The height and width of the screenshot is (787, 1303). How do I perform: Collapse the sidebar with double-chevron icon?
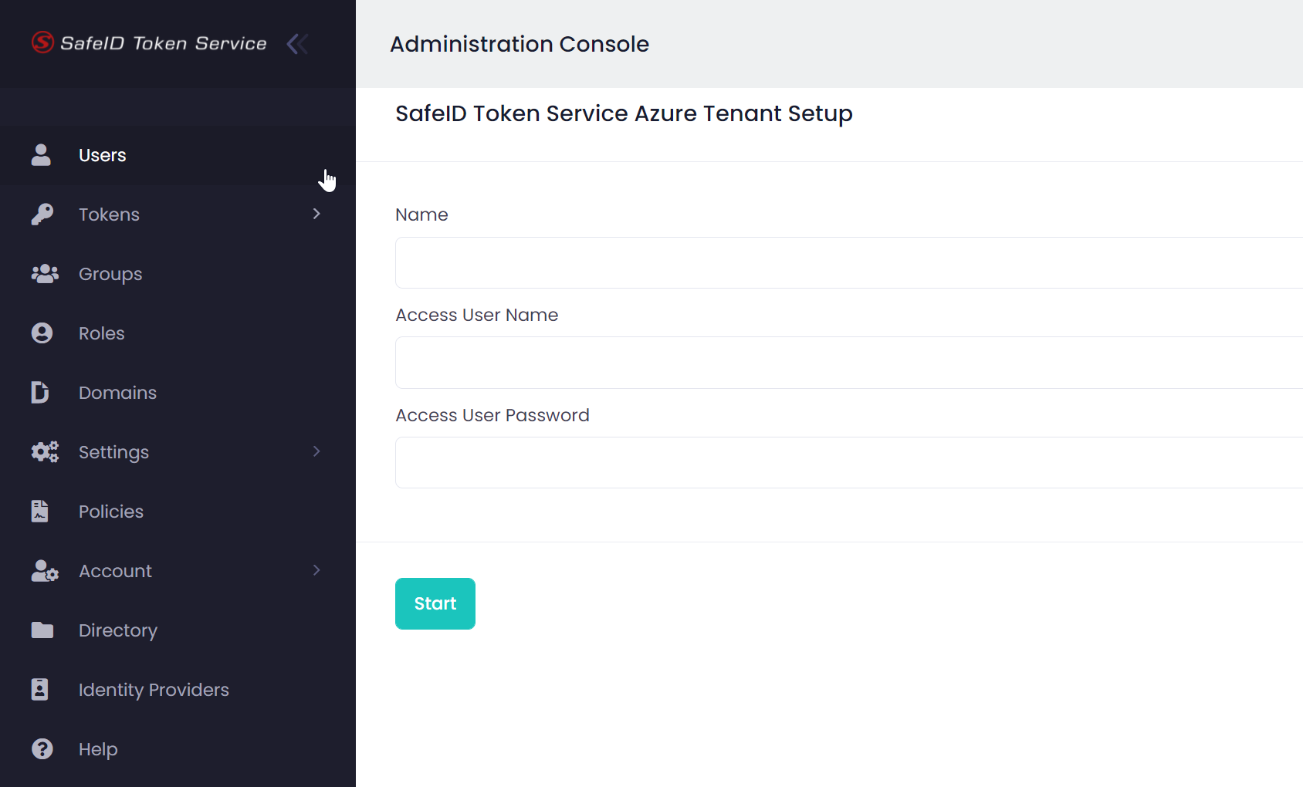[x=297, y=44]
